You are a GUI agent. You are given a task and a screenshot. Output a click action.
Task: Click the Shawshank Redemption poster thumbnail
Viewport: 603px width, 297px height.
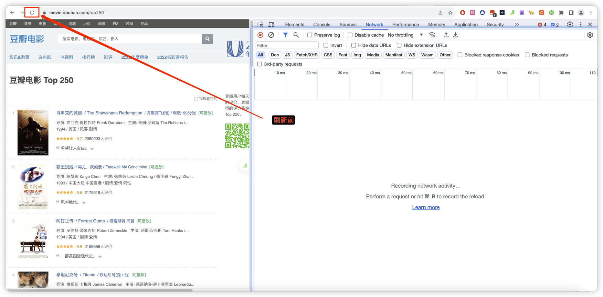tap(33, 133)
